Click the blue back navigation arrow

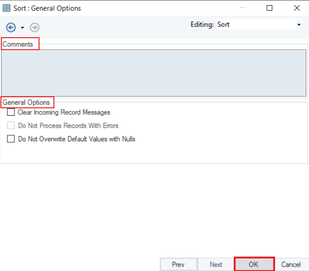[11, 27]
